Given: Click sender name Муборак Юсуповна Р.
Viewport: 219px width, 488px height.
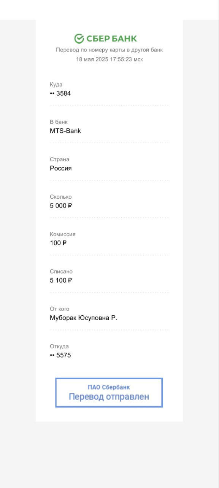Looking at the screenshot, I should click(x=84, y=318).
